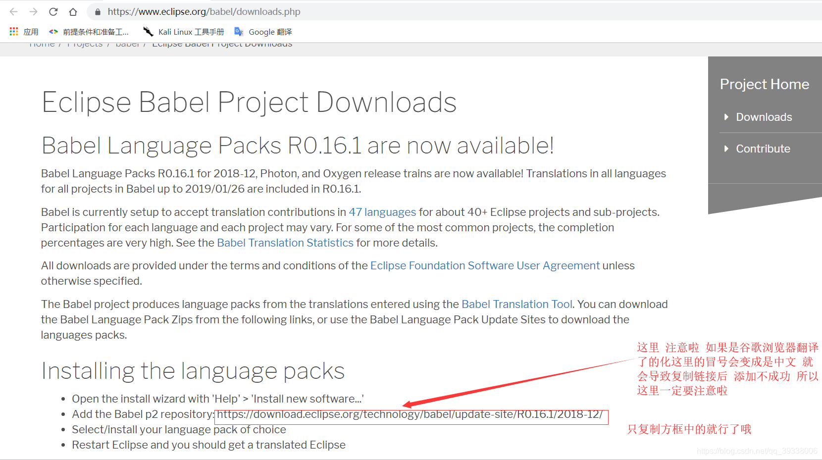
Task: Open the Google 翻译 bookmark
Action: pyautogui.click(x=263, y=32)
